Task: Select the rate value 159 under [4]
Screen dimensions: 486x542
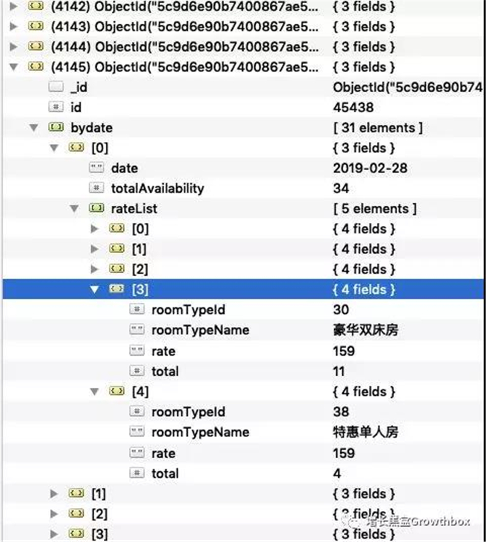Action: click(344, 453)
